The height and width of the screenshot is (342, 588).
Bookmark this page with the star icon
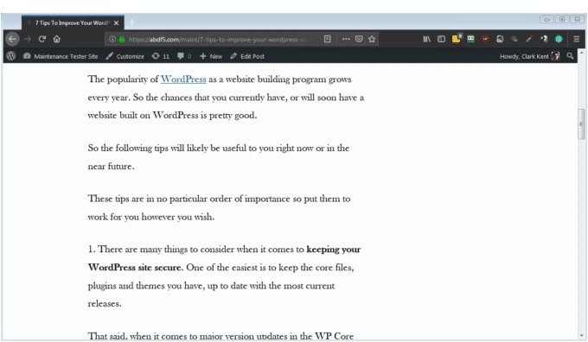tap(372, 39)
